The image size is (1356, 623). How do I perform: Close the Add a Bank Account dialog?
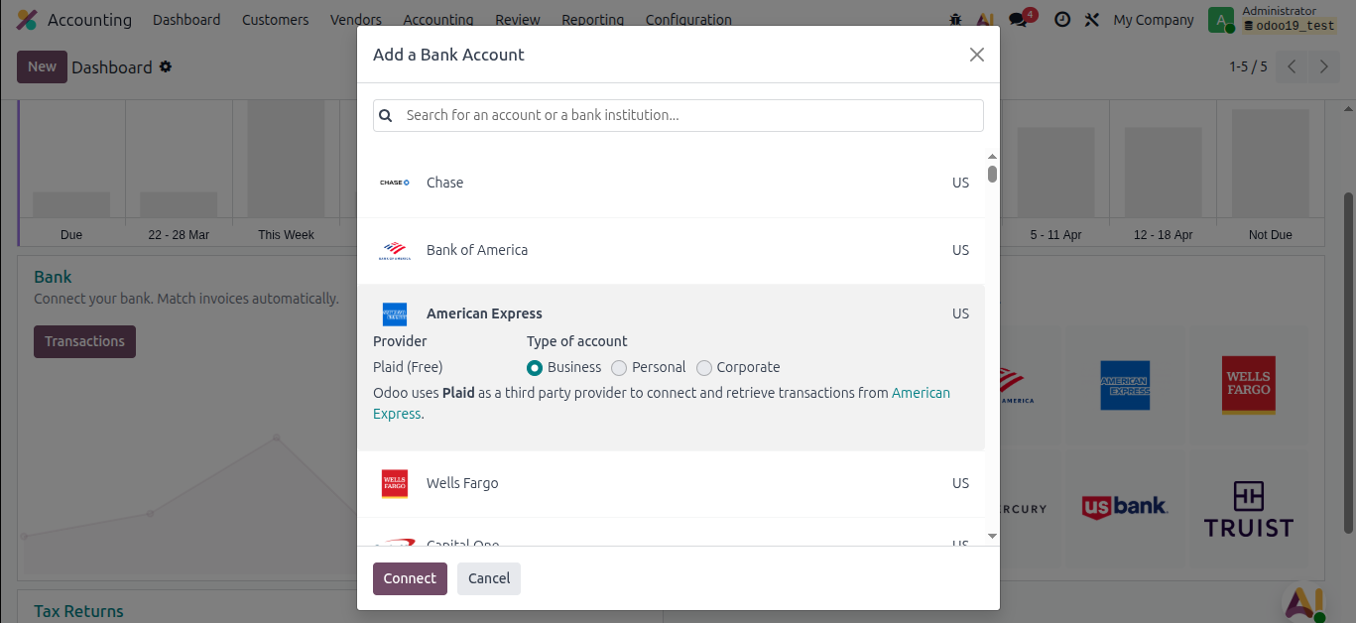click(x=977, y=55)
